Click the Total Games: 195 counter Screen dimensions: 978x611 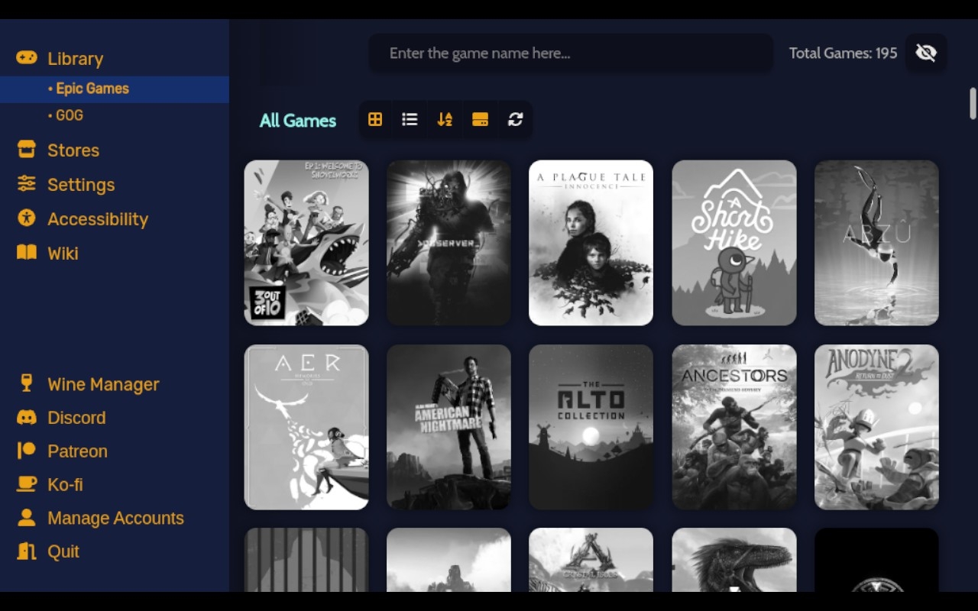click(x=844, y=53)
